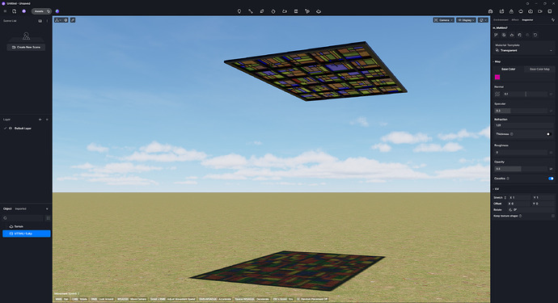
Task: Click Create New Scene button
Action: [26, 48]
